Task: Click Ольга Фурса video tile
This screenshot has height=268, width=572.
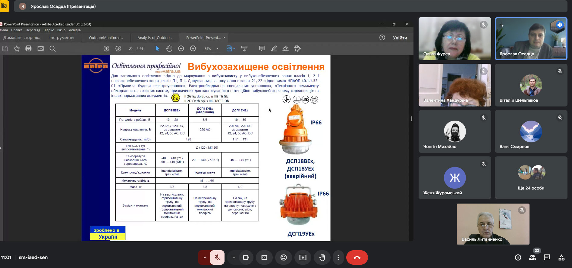Action: (455, 39)
